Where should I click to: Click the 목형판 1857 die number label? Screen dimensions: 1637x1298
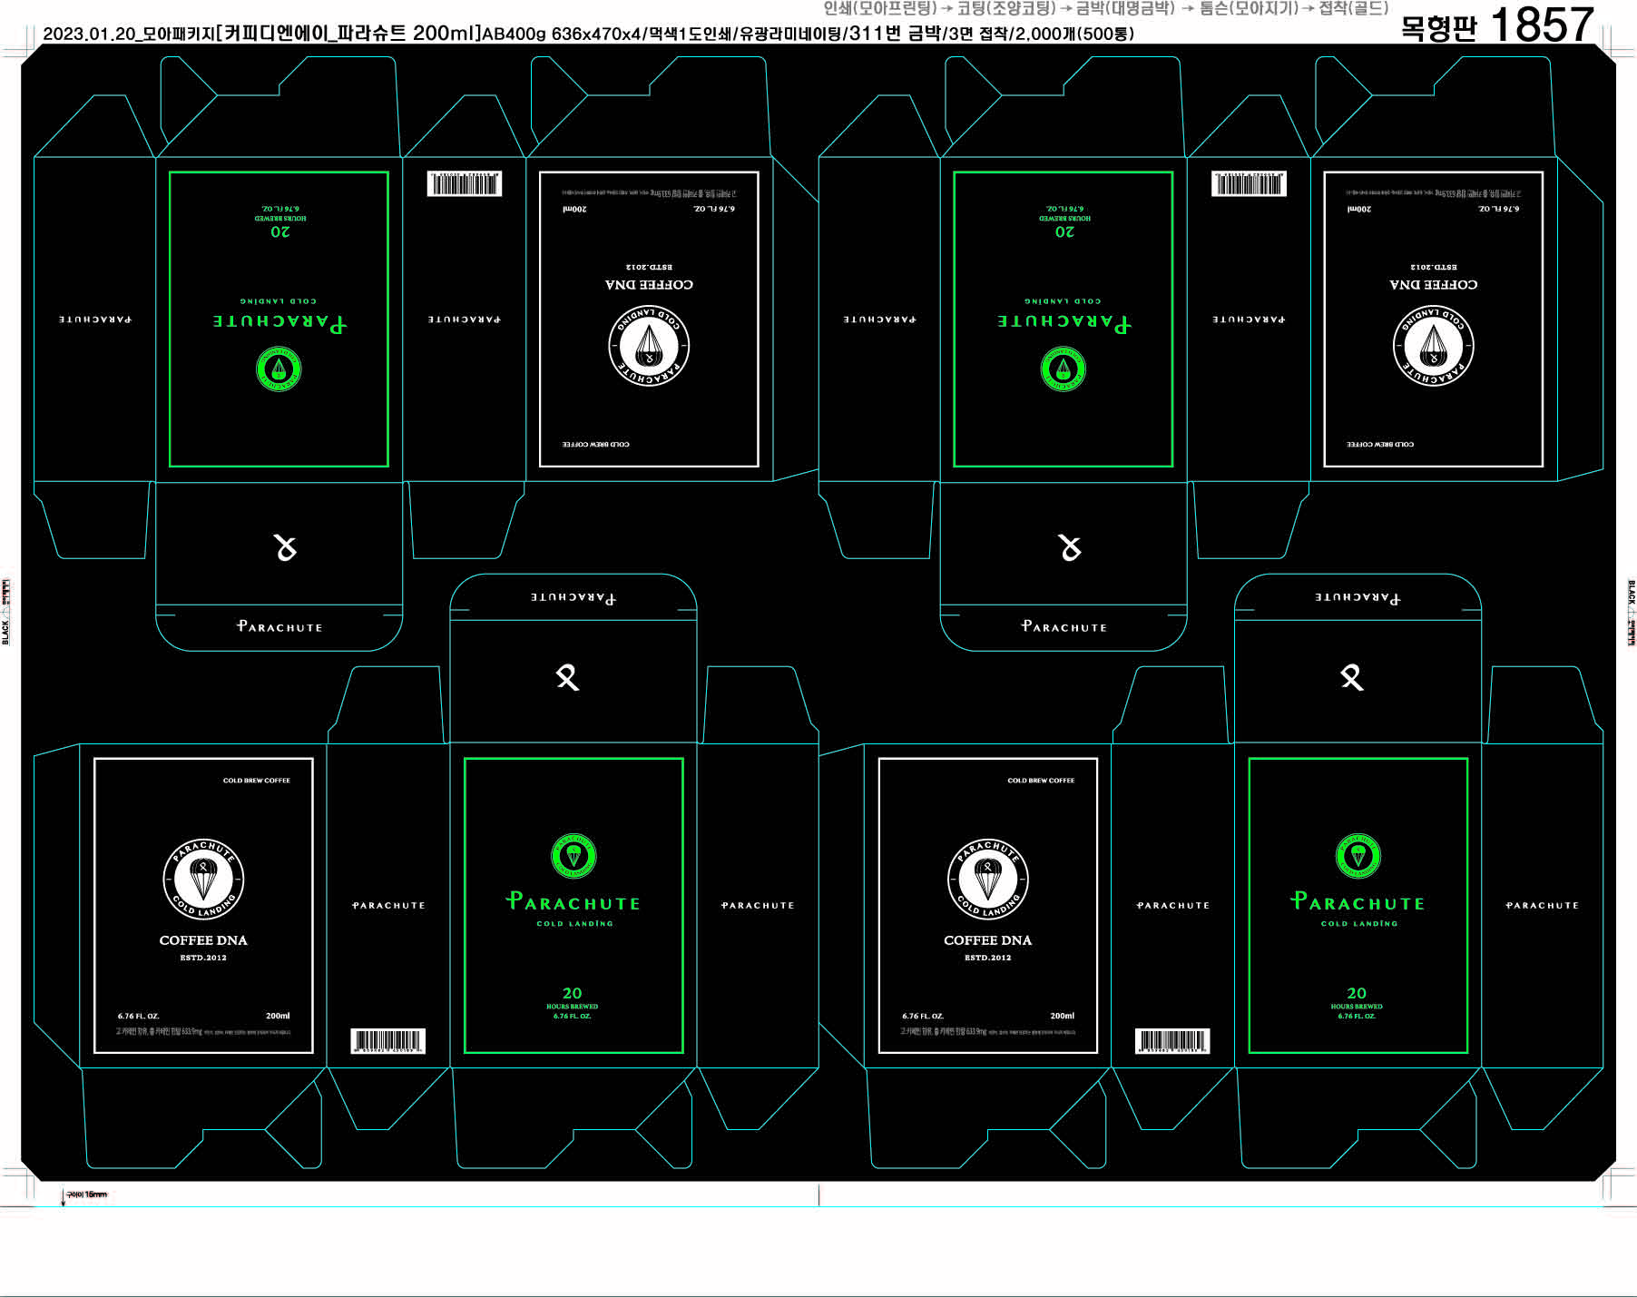click(1496, 25)
